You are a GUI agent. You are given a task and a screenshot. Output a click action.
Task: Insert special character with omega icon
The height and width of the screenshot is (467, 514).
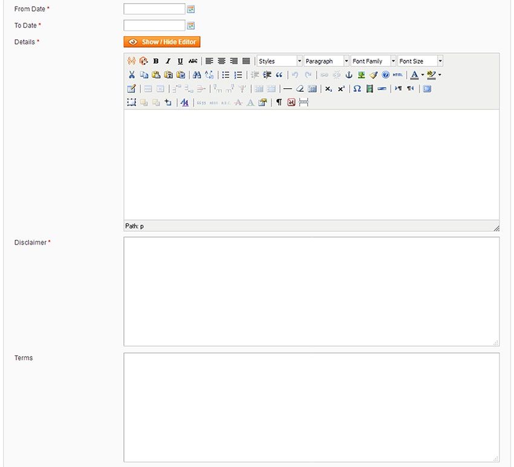pos(357,89)
